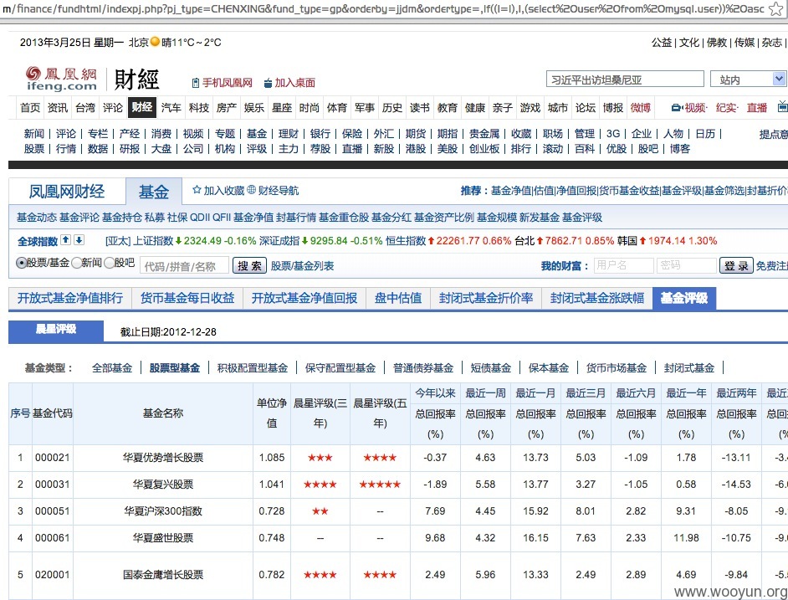Open the 站内 search scope dropdown
Image resolution: width=788 pixels, height=600 pixels.
click(x=747, y=79)
